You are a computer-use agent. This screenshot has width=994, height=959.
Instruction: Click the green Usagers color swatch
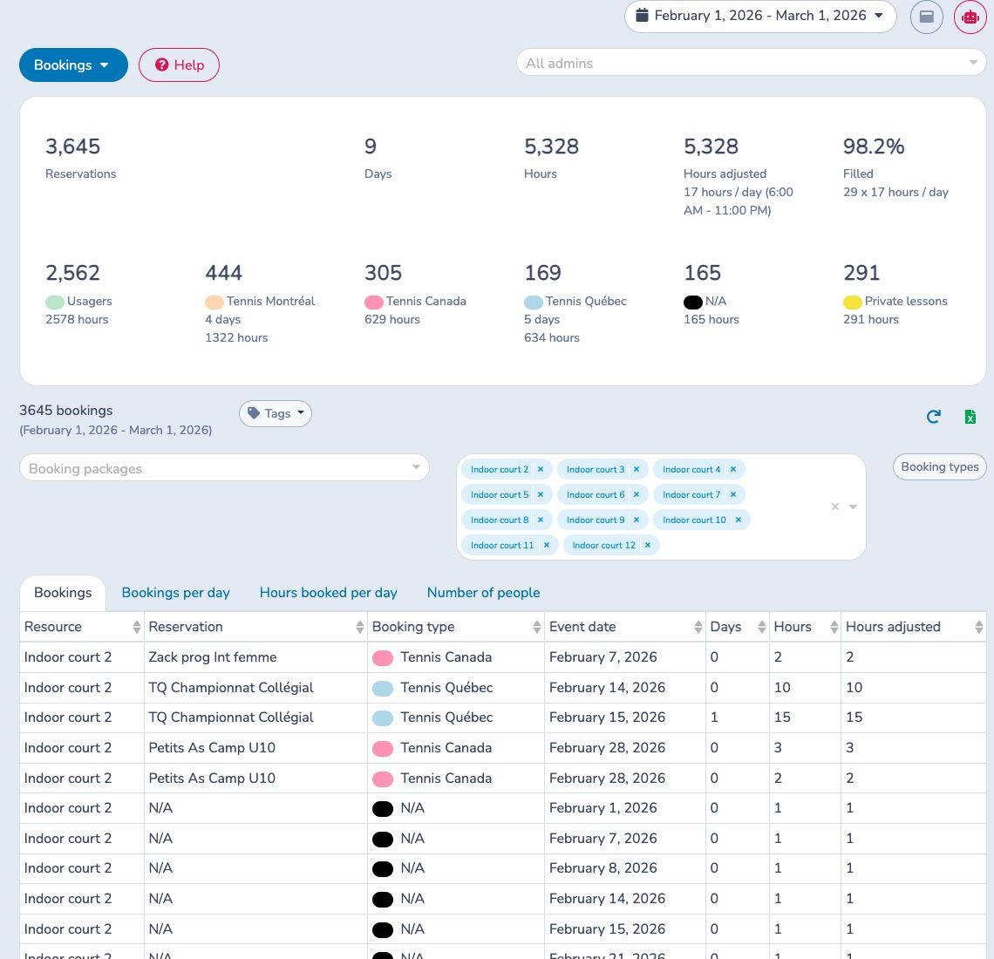point(55,302)
